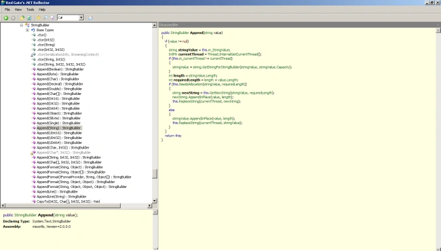Screen dimensions: 441x251
Task: Select Append(Int16) : StringBuilder row
Action: (58, 98)
